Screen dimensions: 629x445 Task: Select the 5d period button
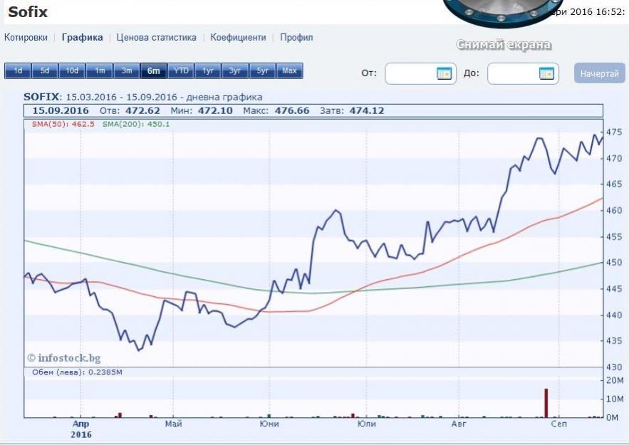(x=45, y=71)
